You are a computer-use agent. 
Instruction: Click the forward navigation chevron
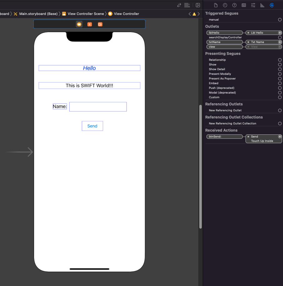click(199, 14)
